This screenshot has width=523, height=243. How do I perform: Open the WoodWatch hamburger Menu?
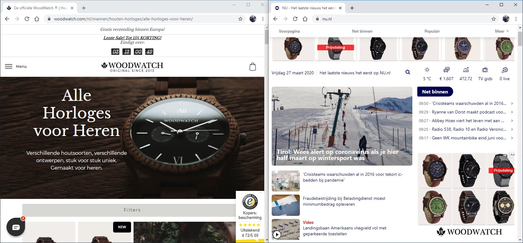[16, 66]
